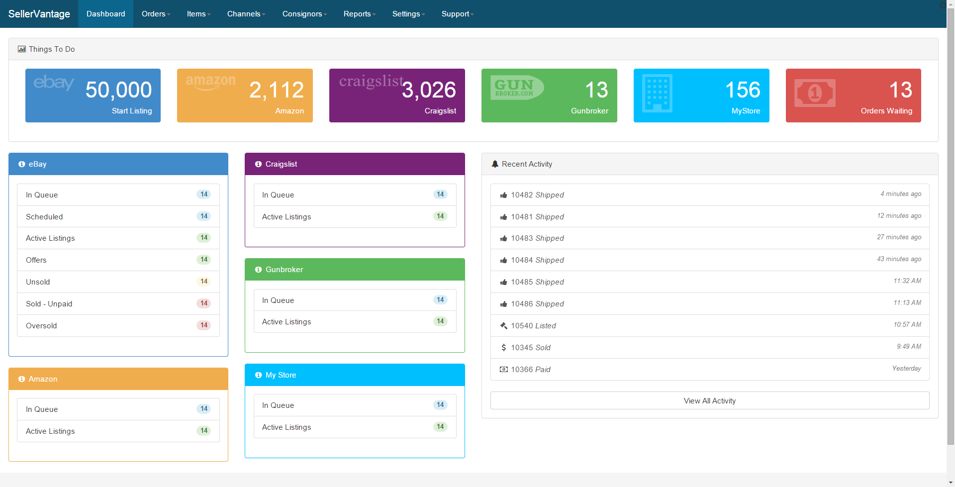Select the Dashboard tab

[x=105, y=14]
